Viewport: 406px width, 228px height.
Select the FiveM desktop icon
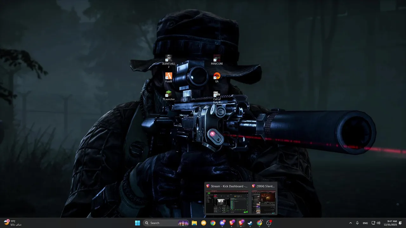[169, 78]
